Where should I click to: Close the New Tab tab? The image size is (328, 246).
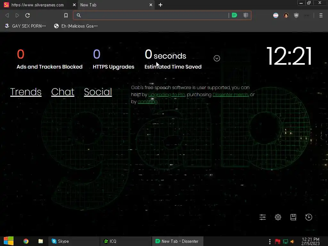point(151,5)
